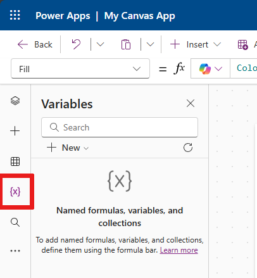Viewport: 257px width, 278px height.
Task: Click the fx formula icon
Action: tap(179, 68)
